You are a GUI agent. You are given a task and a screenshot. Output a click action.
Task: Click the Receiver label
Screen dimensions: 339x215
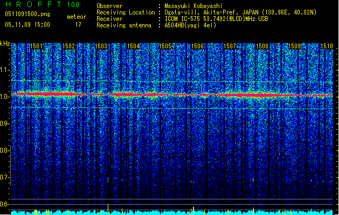click(x=109, y=19)
